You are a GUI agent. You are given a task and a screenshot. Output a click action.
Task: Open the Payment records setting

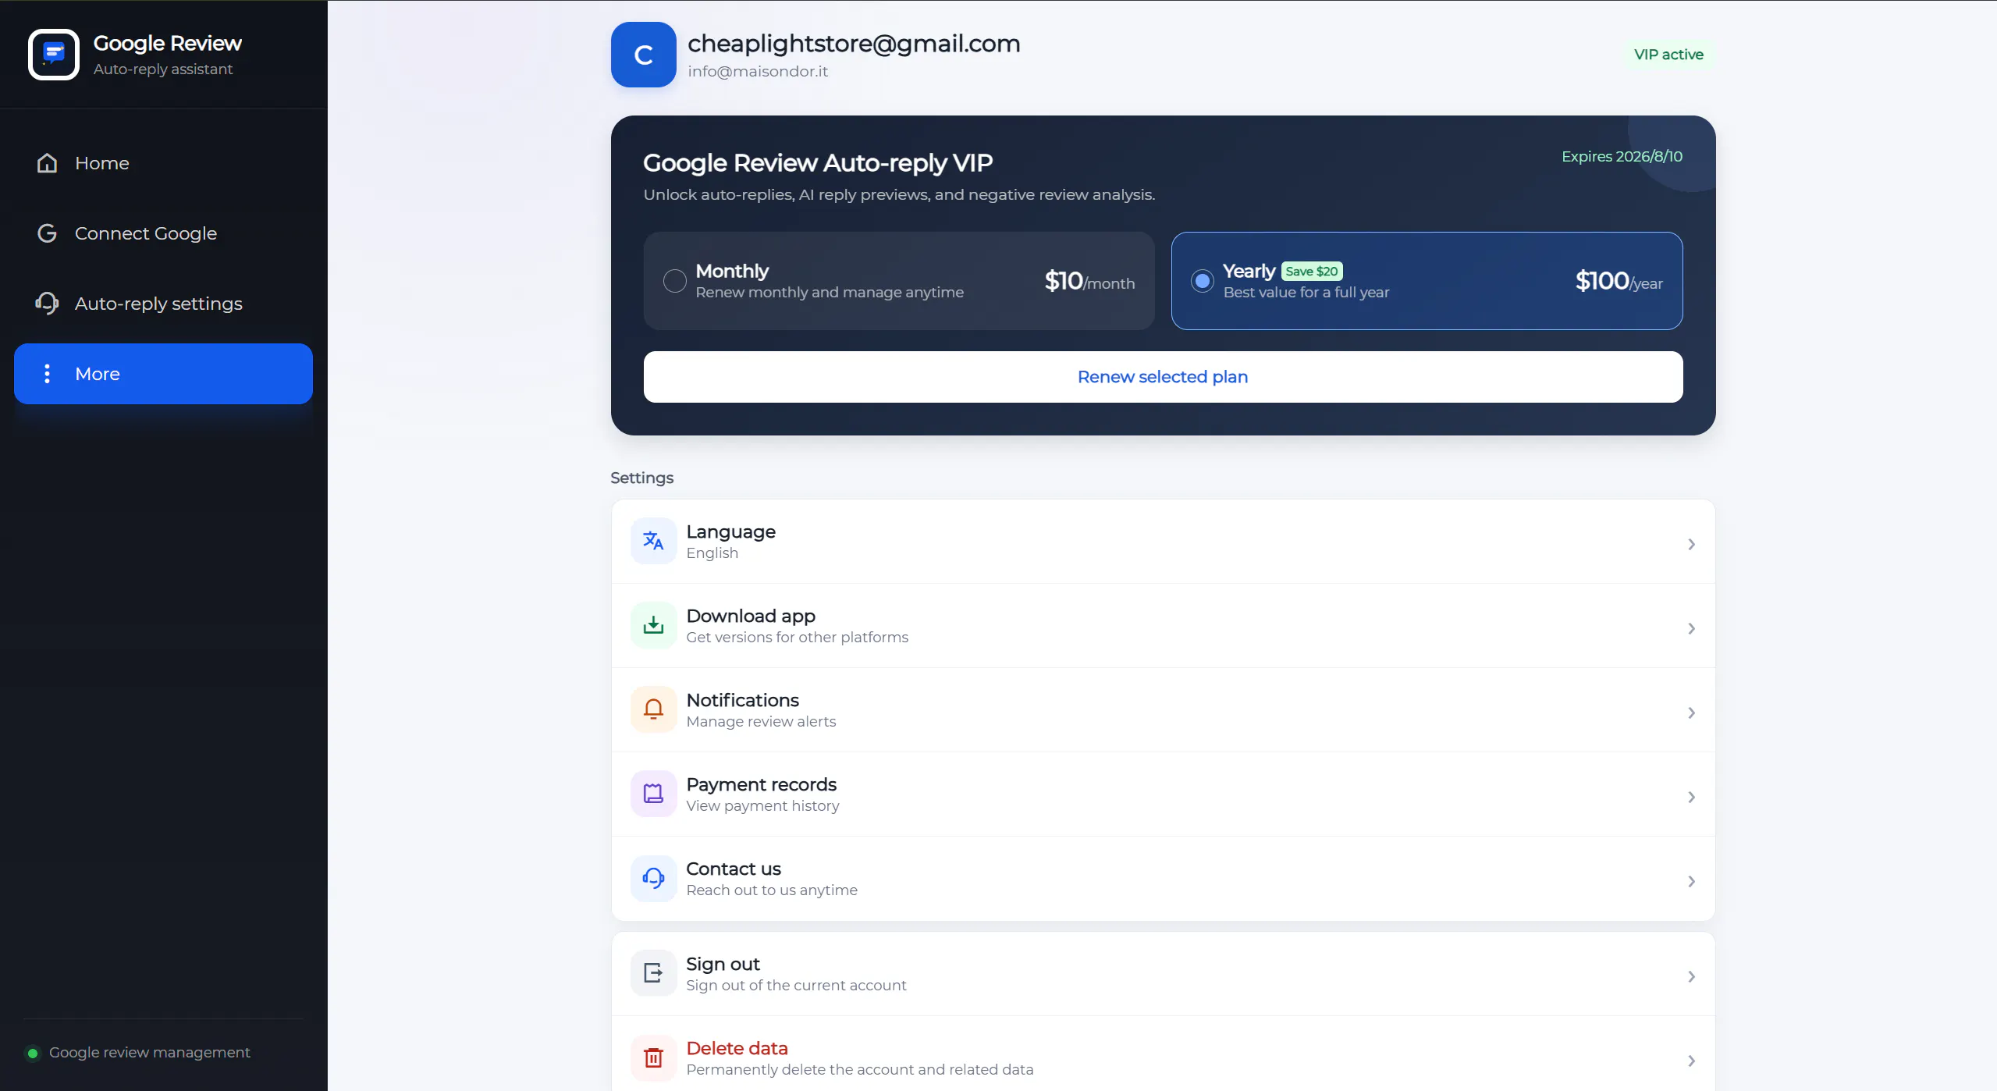[x=1163, y=794]
